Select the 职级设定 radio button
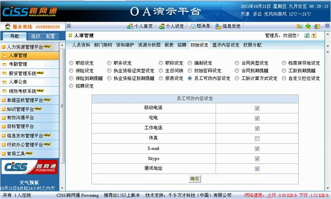This screenshot has width=331, height=199. (71, 63)
